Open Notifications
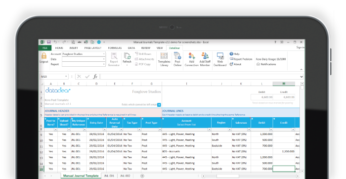Image resolution: width=346 pixels, height=179 pixels. click(x=266, y=64)
